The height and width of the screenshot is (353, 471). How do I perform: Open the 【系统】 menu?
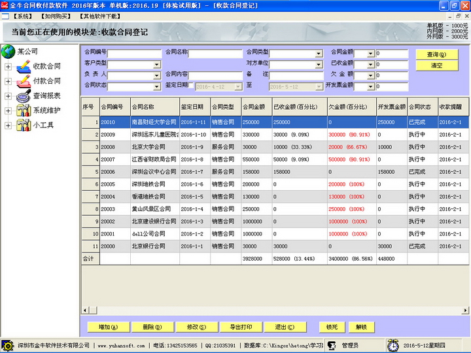(22, 15)
